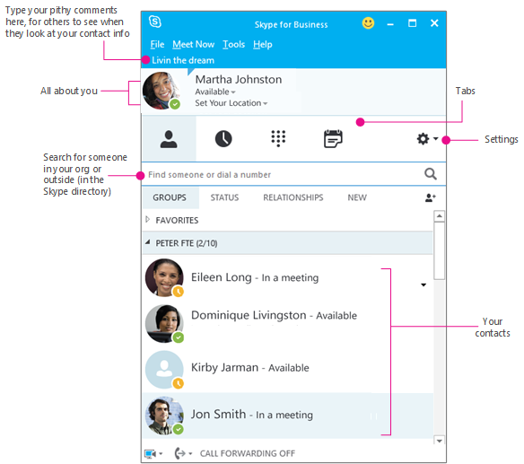Click the Settings gear icon

click(424, 139)
